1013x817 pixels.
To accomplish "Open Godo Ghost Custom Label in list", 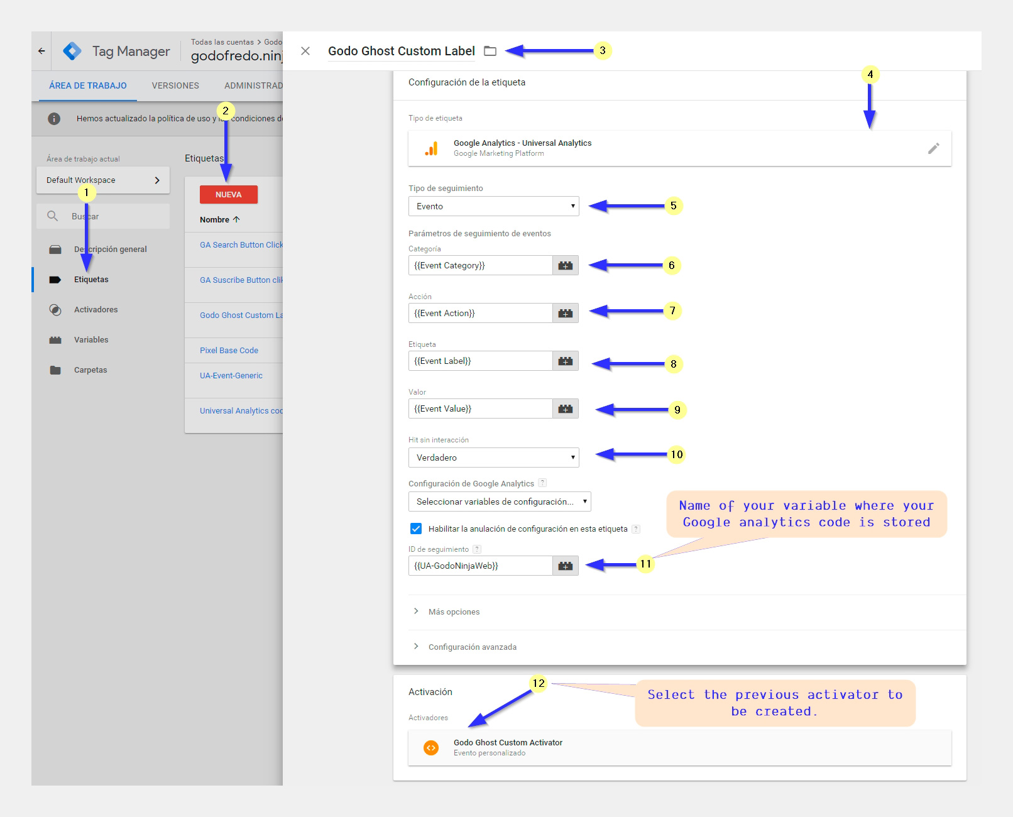I will [241, 315].
